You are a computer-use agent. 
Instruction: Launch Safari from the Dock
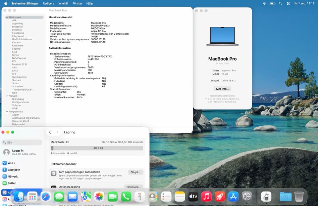tap(46, 196)
